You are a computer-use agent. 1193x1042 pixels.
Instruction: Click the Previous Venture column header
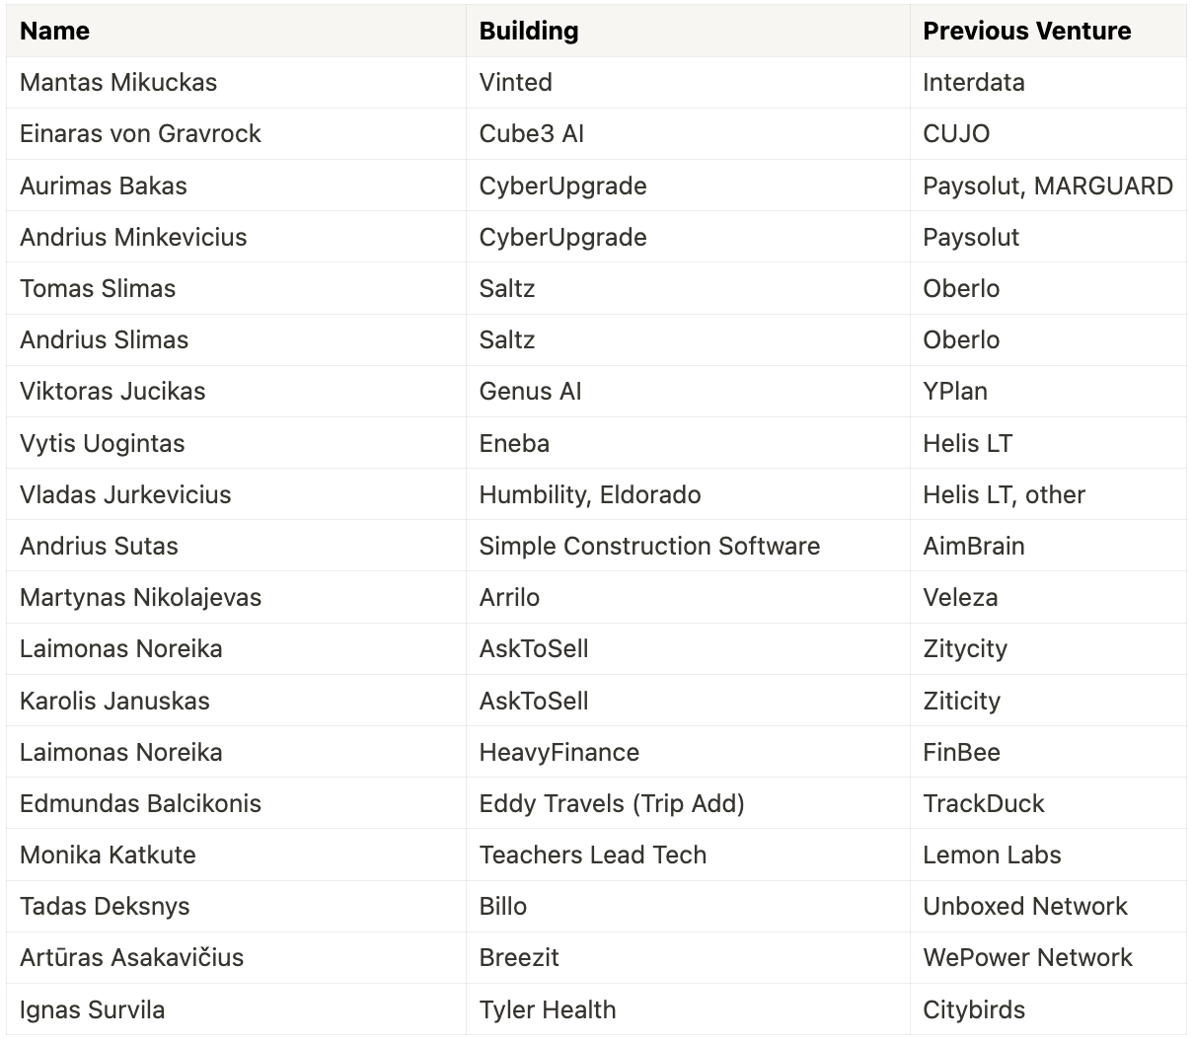1048,31
